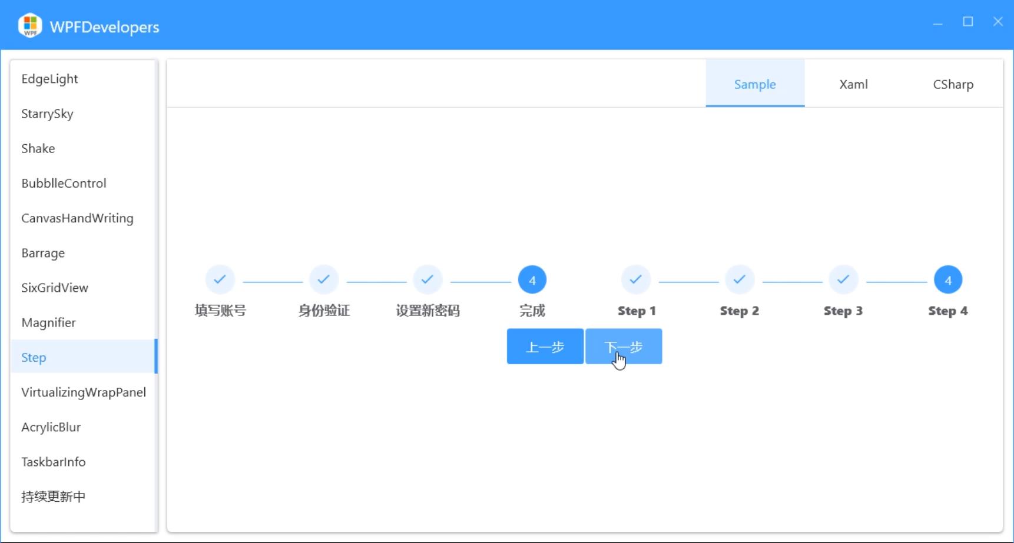Click the 完成 step label
The width and height of the screenshot is (1014, 543).
(x=532, y=311)
